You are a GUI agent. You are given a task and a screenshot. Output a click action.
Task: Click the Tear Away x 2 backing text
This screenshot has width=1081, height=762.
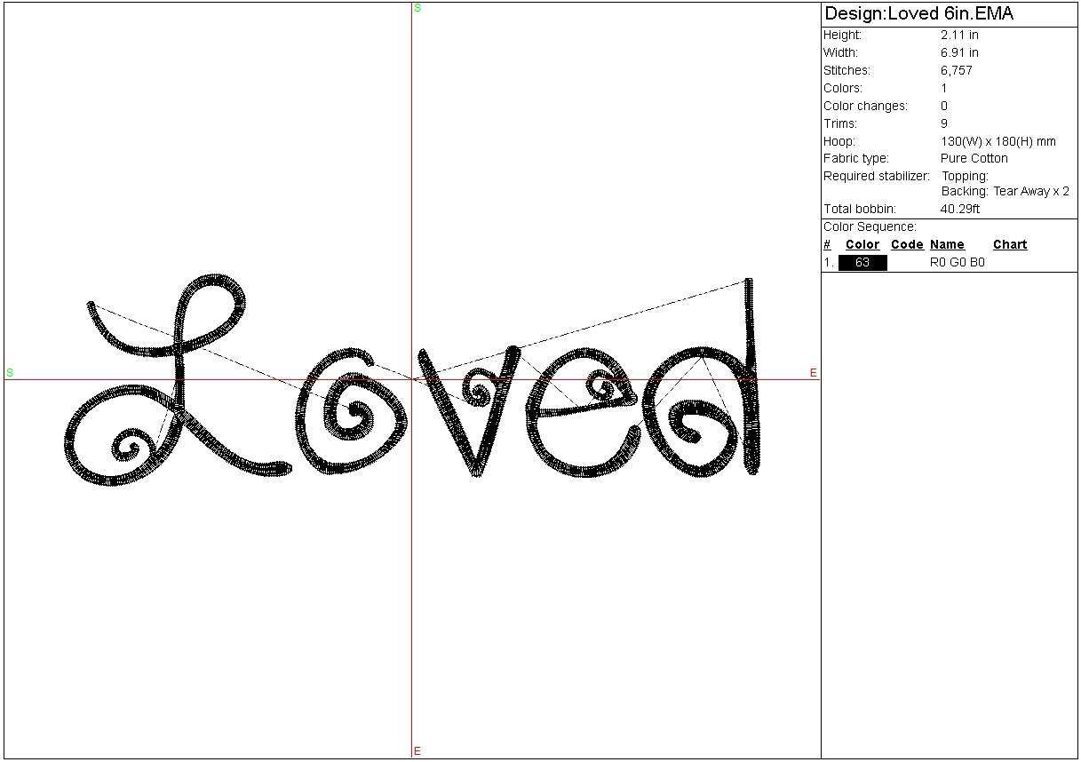[1030, 192]
